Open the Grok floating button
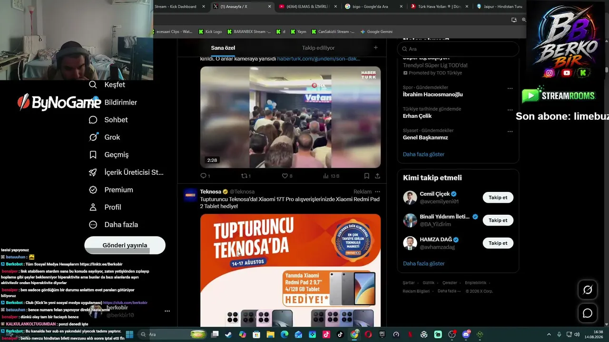 pos(588,290)
